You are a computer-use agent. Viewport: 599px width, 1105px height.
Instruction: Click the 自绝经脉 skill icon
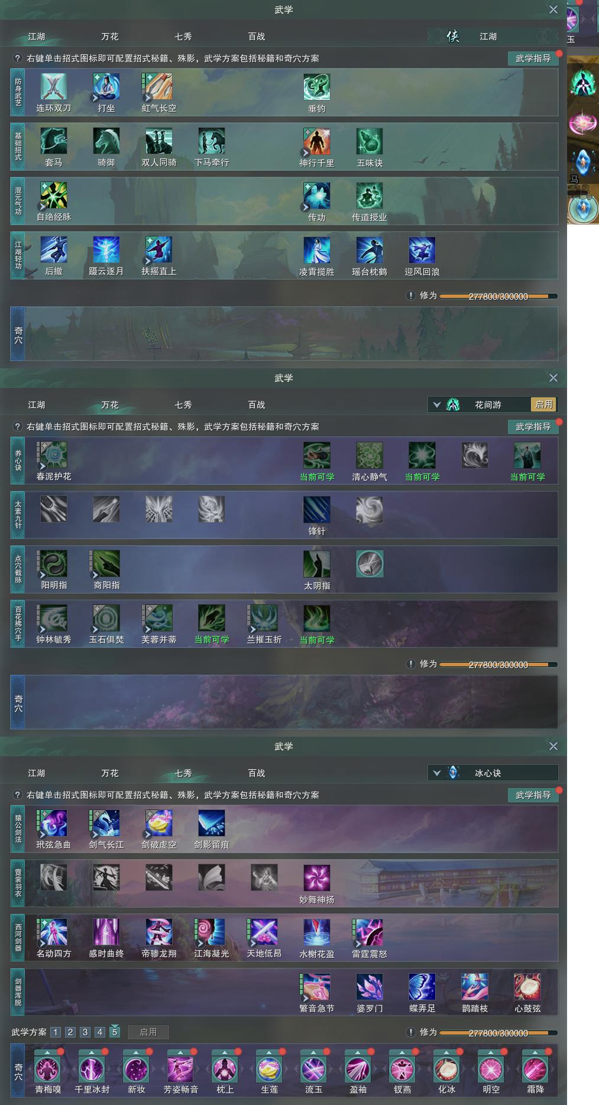(54, 196)
